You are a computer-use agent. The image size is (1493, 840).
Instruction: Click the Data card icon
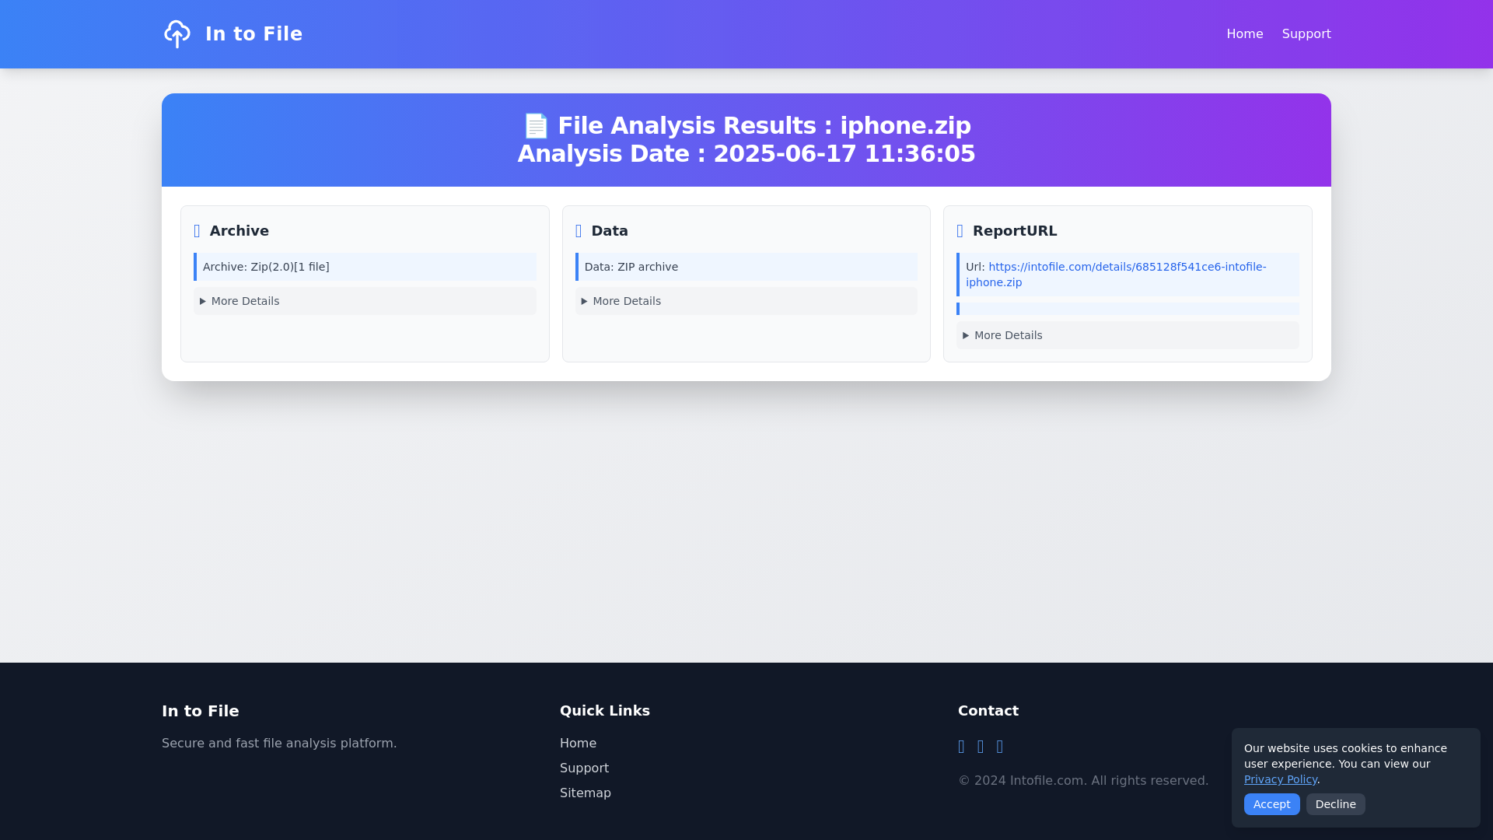pos(579,231)
